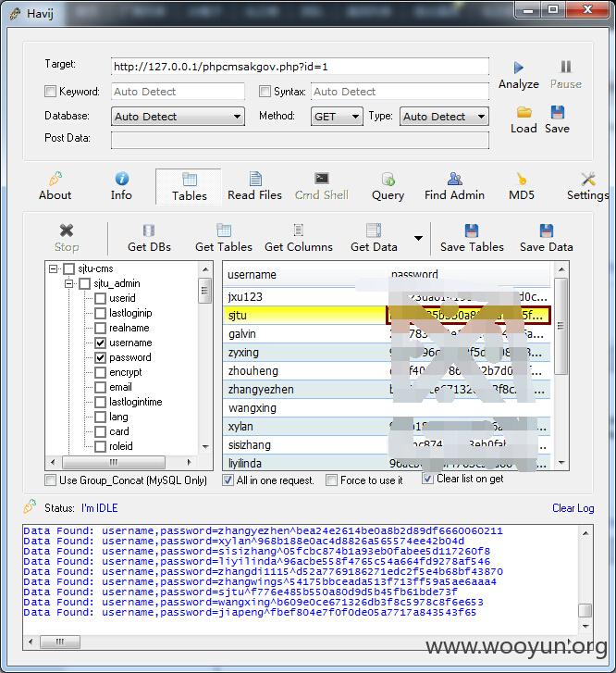Open the Cmd Shell section
This screenshot has height=673, width=616.
(x=321, y=187)
